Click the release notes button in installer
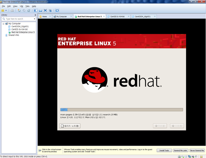This screenshot has width=206, height=158. click(70, 126)
